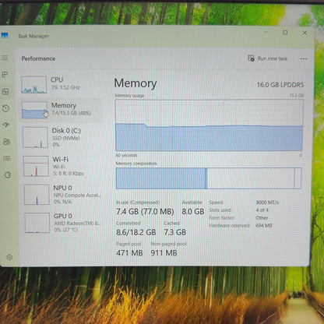This screenshot has height=324, width=324.
Task: Open the three-dots more options menu
Action: pyautogui.click(x=304, y=58)
